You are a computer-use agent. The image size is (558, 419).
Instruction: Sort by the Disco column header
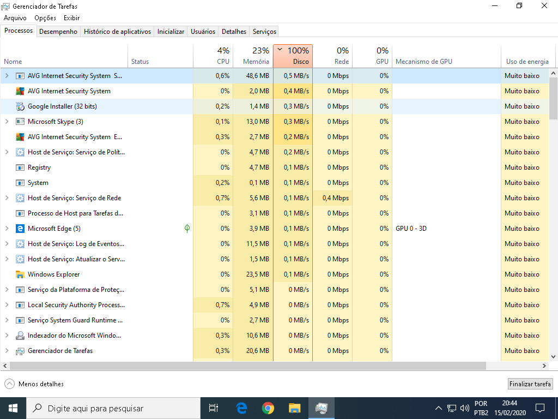293,56
